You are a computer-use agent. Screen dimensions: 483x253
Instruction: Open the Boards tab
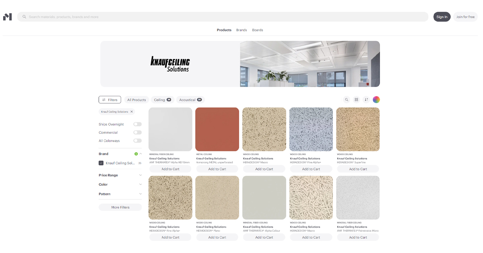pyautogui.click(x=258, y=30)
